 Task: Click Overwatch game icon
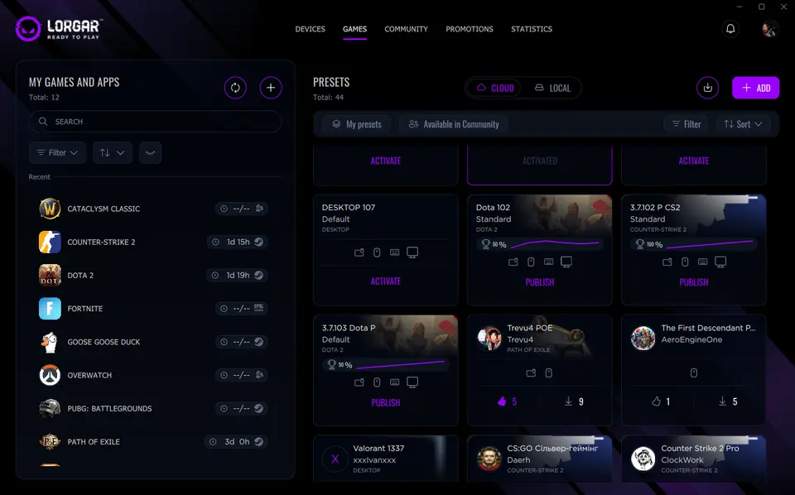pyautogui.click(x=50, y=375)
